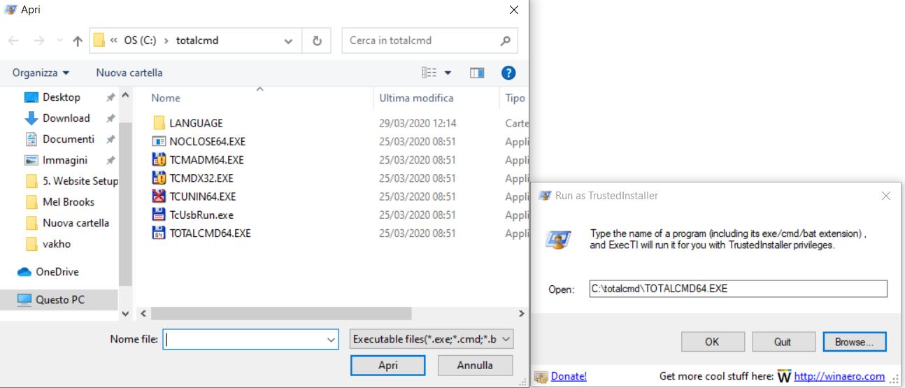
Task: Open the Donate! link
Action: pyautogui.click(x=569, y=376)
